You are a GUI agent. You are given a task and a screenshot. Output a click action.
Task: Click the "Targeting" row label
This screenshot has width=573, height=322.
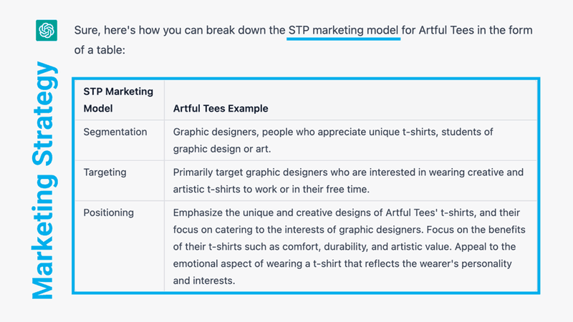(106, 172)
